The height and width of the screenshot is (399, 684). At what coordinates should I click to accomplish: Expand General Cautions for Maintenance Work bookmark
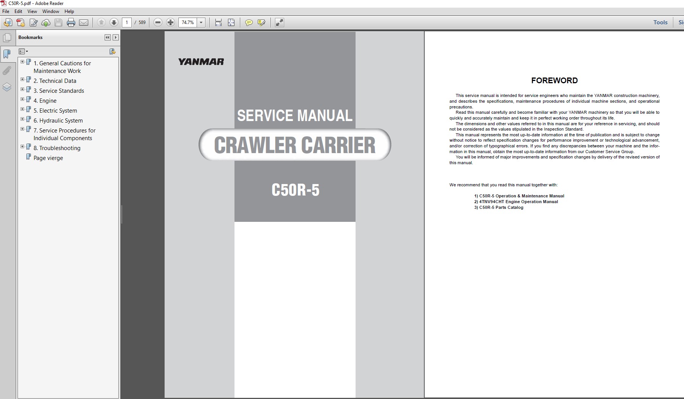pyautogui.click(x=22, y=62)
